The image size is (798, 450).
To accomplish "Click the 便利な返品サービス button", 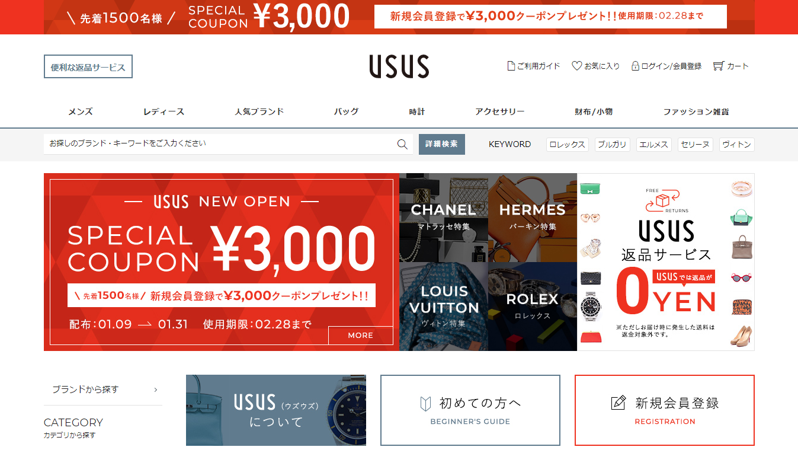I will 88,67.
